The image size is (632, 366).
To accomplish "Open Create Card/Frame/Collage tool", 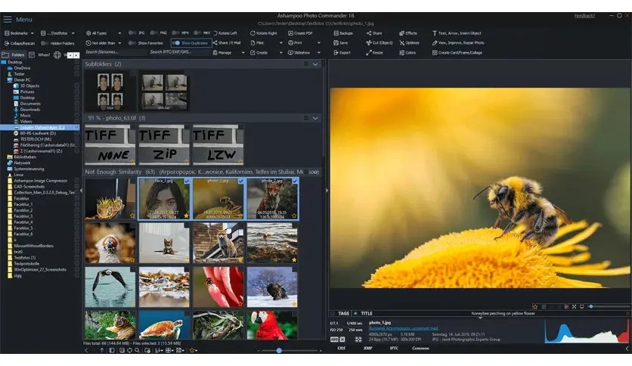I will [x=457, y=53].
